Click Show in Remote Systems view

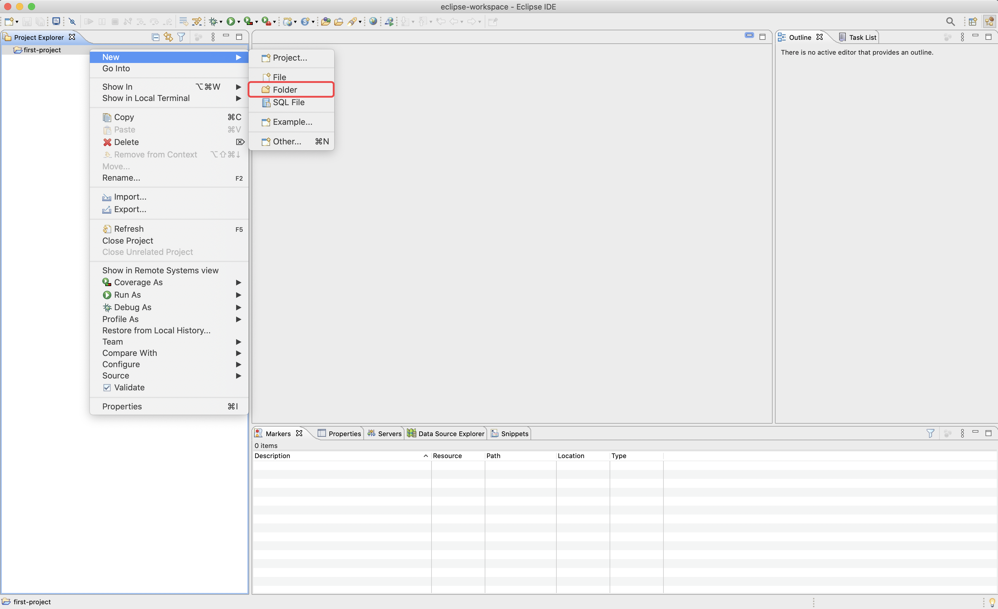[169, 270]
